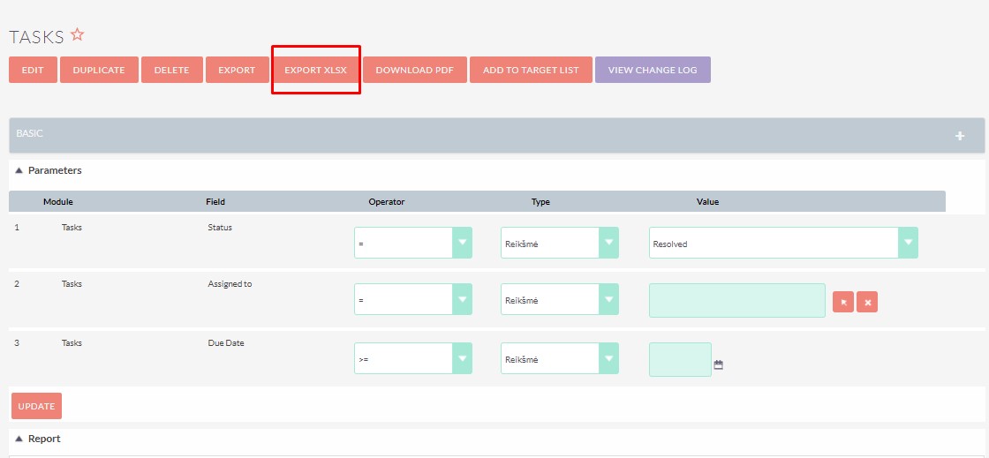This screenshot has width=989, height=458.
Task: Click the Download PDF button
Action: pos(414,70)
